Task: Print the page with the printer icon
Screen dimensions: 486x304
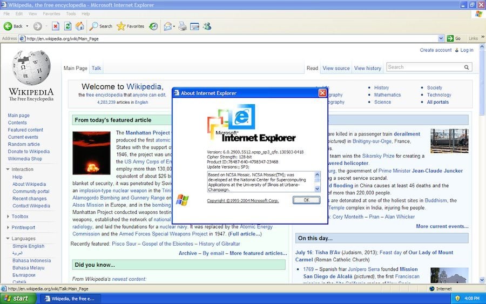Action: click(183, 26)
